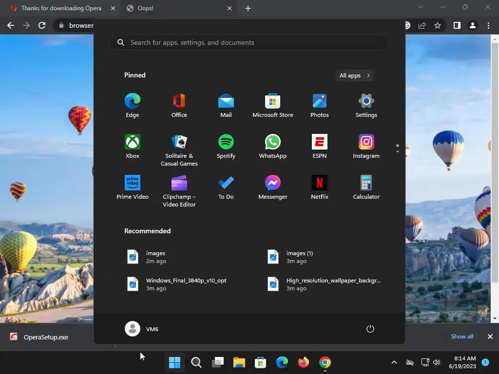Close the Oops! browser tab
The height and width of the screenshot is (374, 499).
pos(230,8)
